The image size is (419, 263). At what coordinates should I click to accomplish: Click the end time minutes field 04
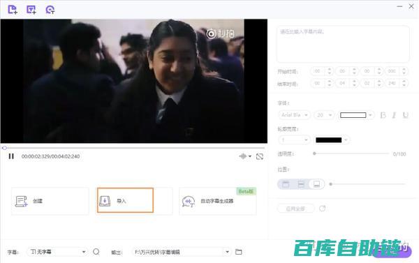(x=342, y=83)
